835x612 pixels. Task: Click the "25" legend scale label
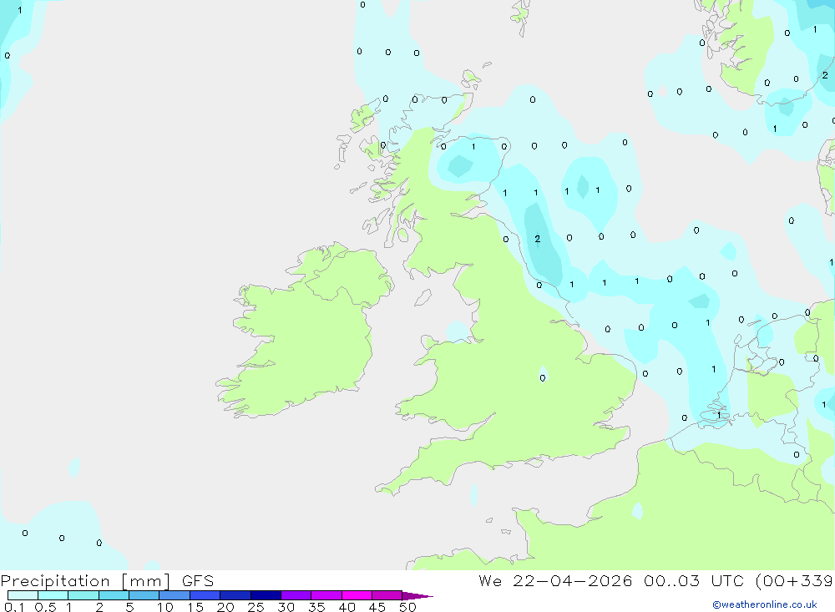tap(256, 607)
